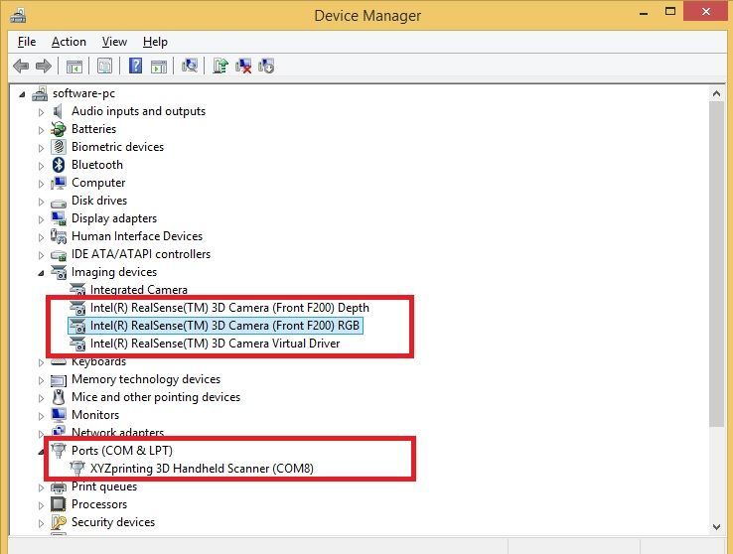
Task: Click the Show/Hide Console Tree icon
Action: click(x=74, y=67)
